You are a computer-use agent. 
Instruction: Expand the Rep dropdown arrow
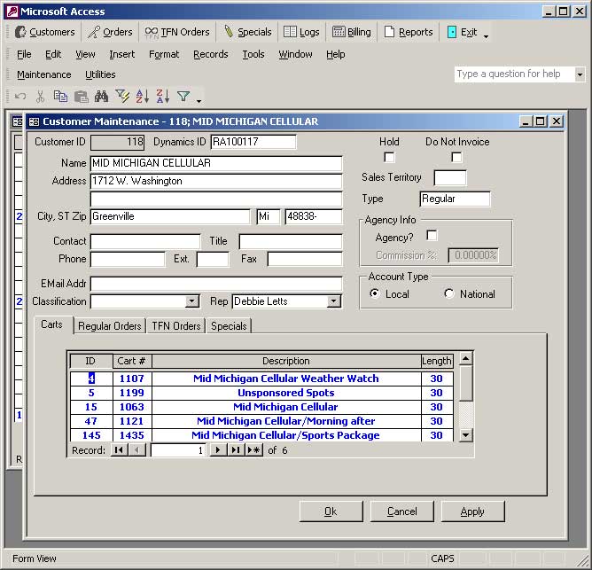[x=333, y=301]
